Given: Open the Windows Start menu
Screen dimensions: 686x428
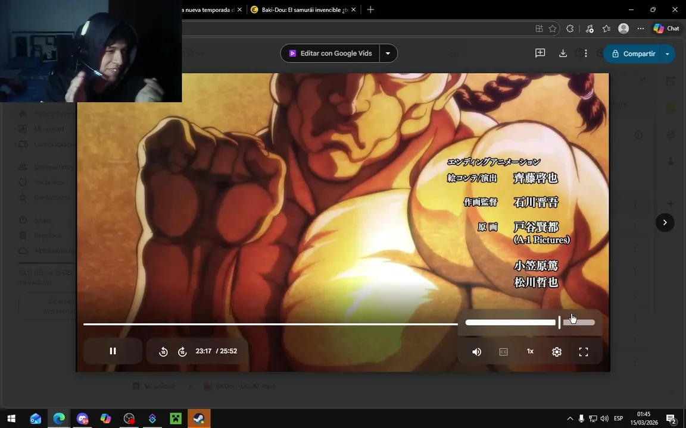Looking at the screenshot, I should tap(11, 418).
